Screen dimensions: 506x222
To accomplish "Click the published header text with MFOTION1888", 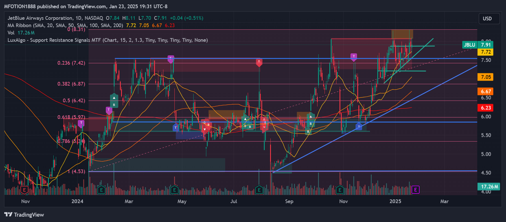I will pos(86,6).
